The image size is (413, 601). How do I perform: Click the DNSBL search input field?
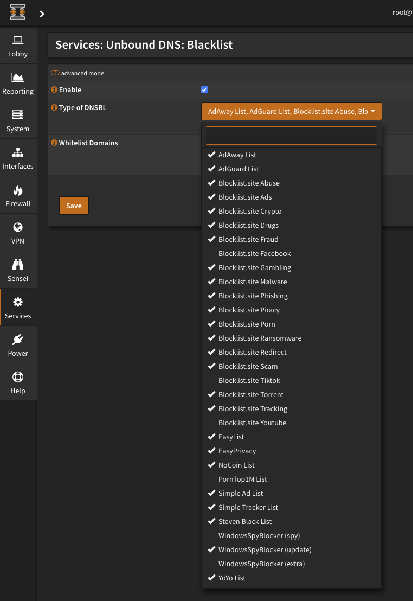(x=291, y=136)
